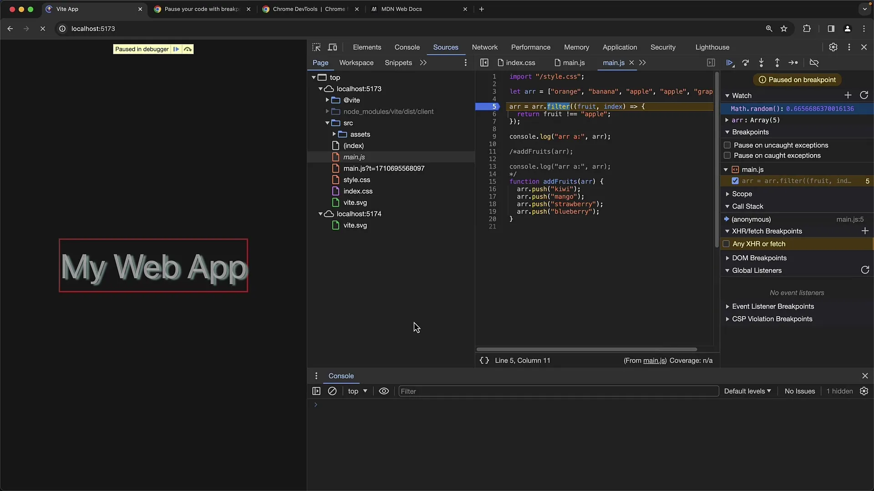The image size is (874, 491).
Task: Expand the @vite folder
Action: [327, 100]
